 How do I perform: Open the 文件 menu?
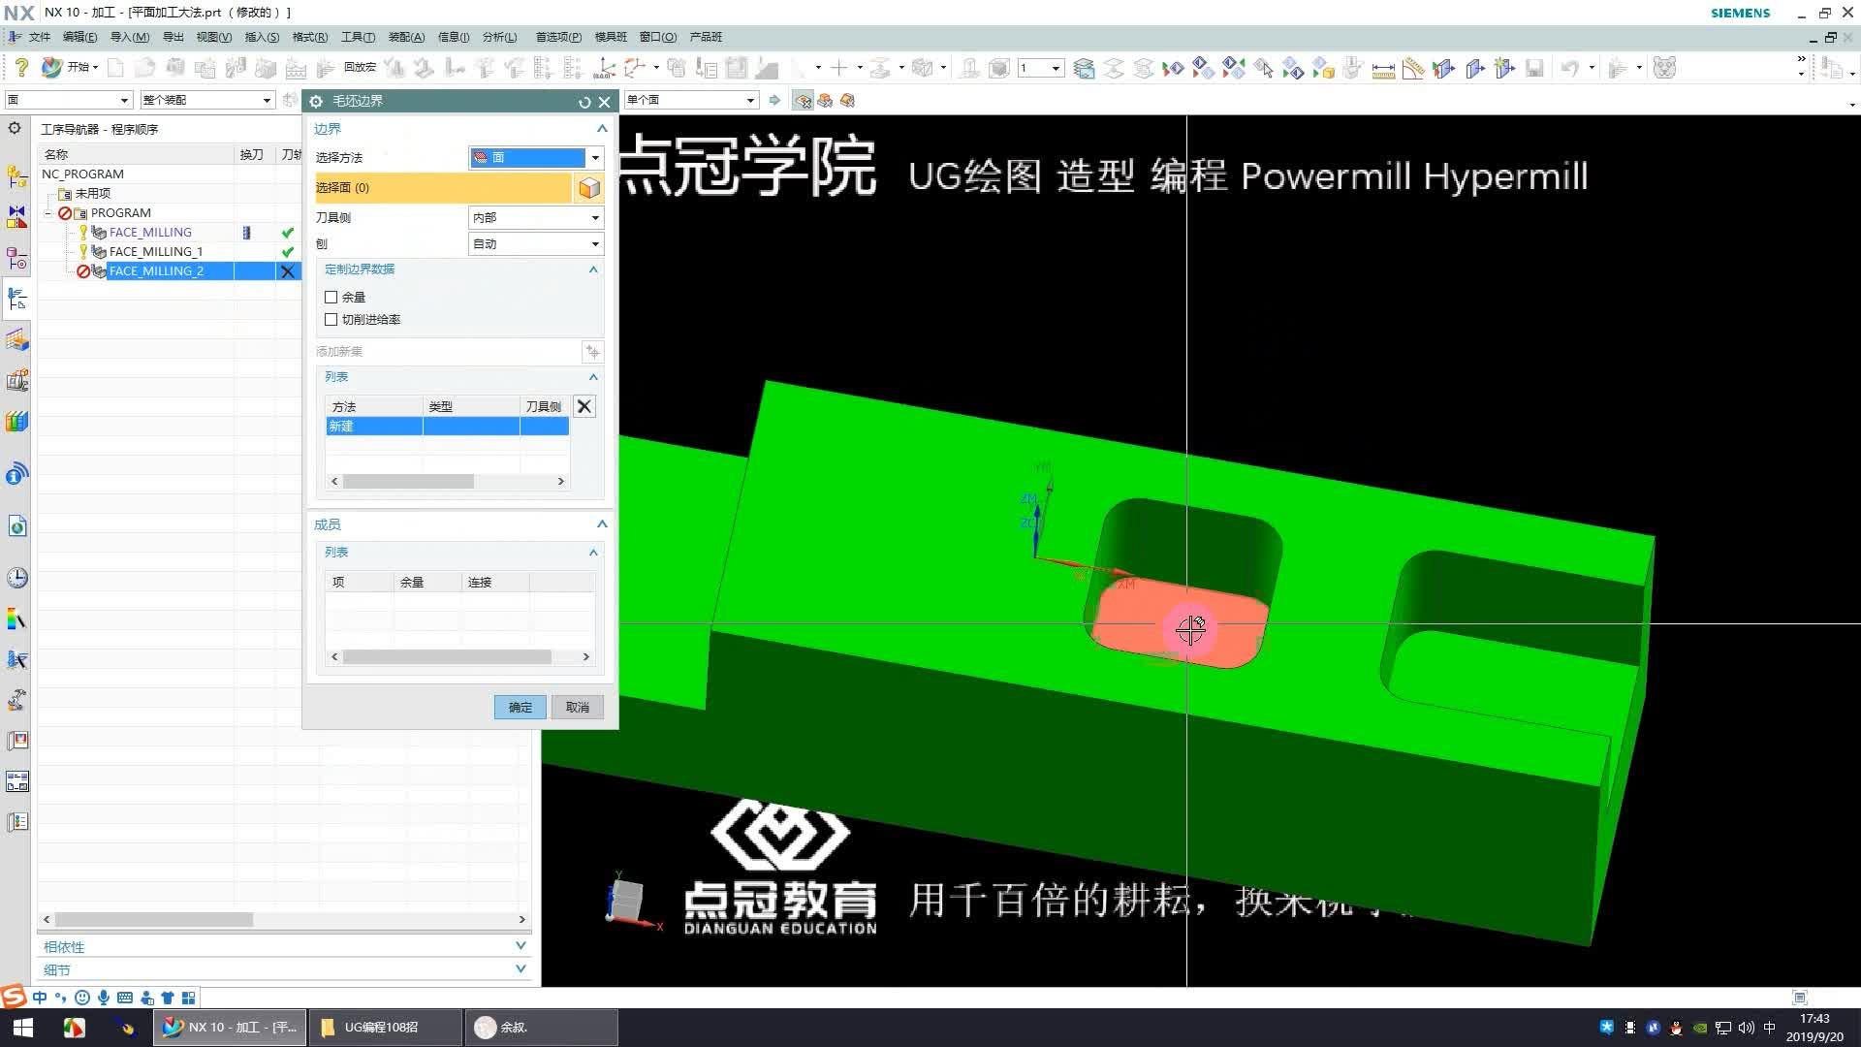tap(40, 37)
